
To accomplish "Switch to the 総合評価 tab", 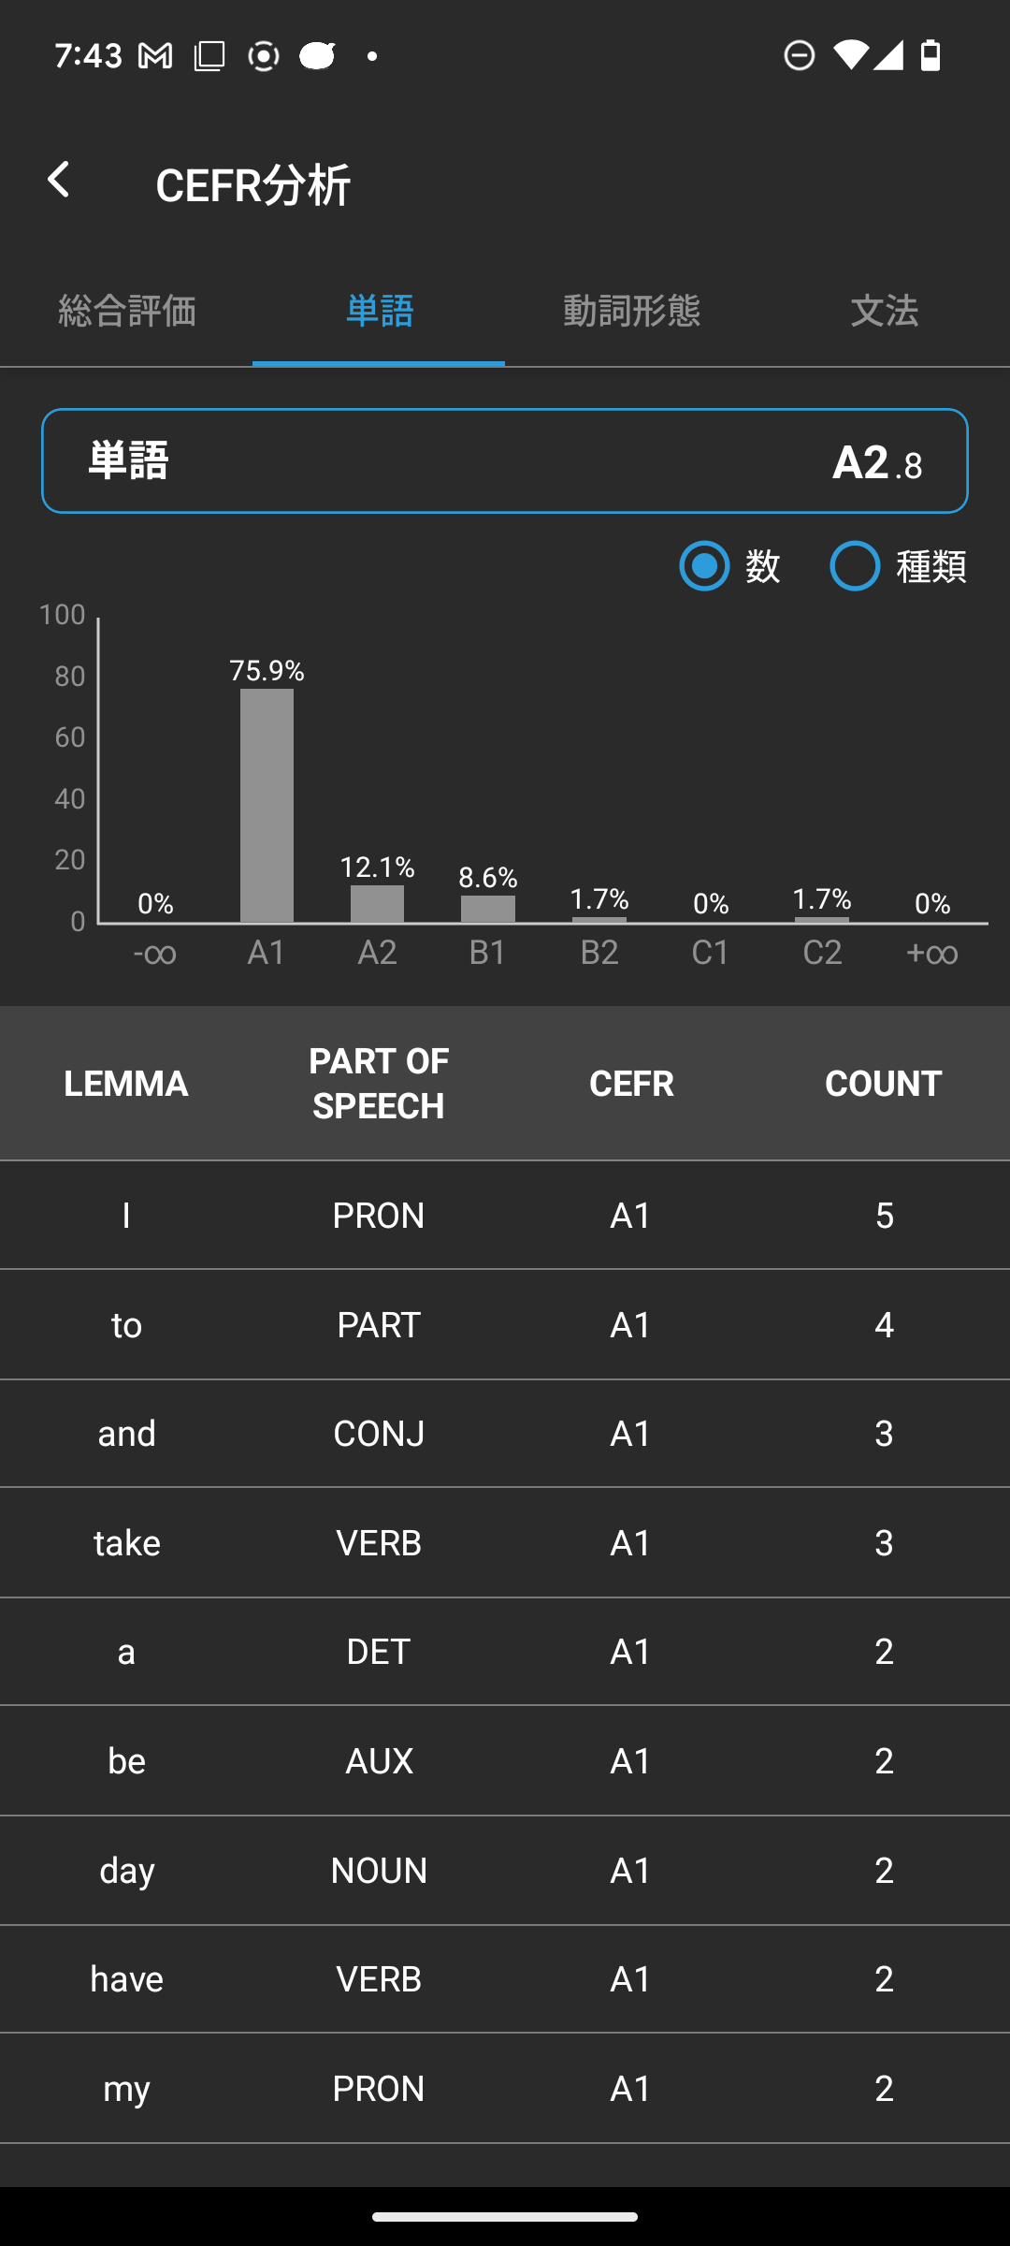I will [x=126, y=311].
